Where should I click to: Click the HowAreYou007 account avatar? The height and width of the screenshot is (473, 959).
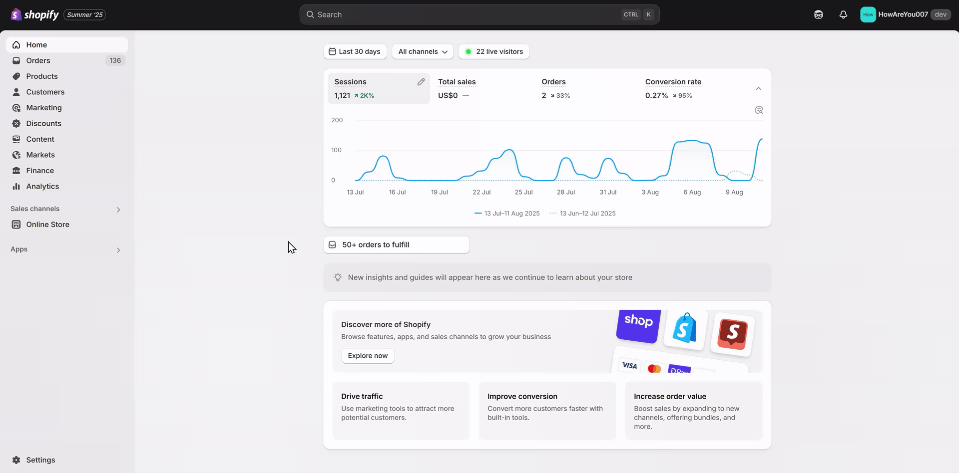pyautogui.click(x=868, y=14)
